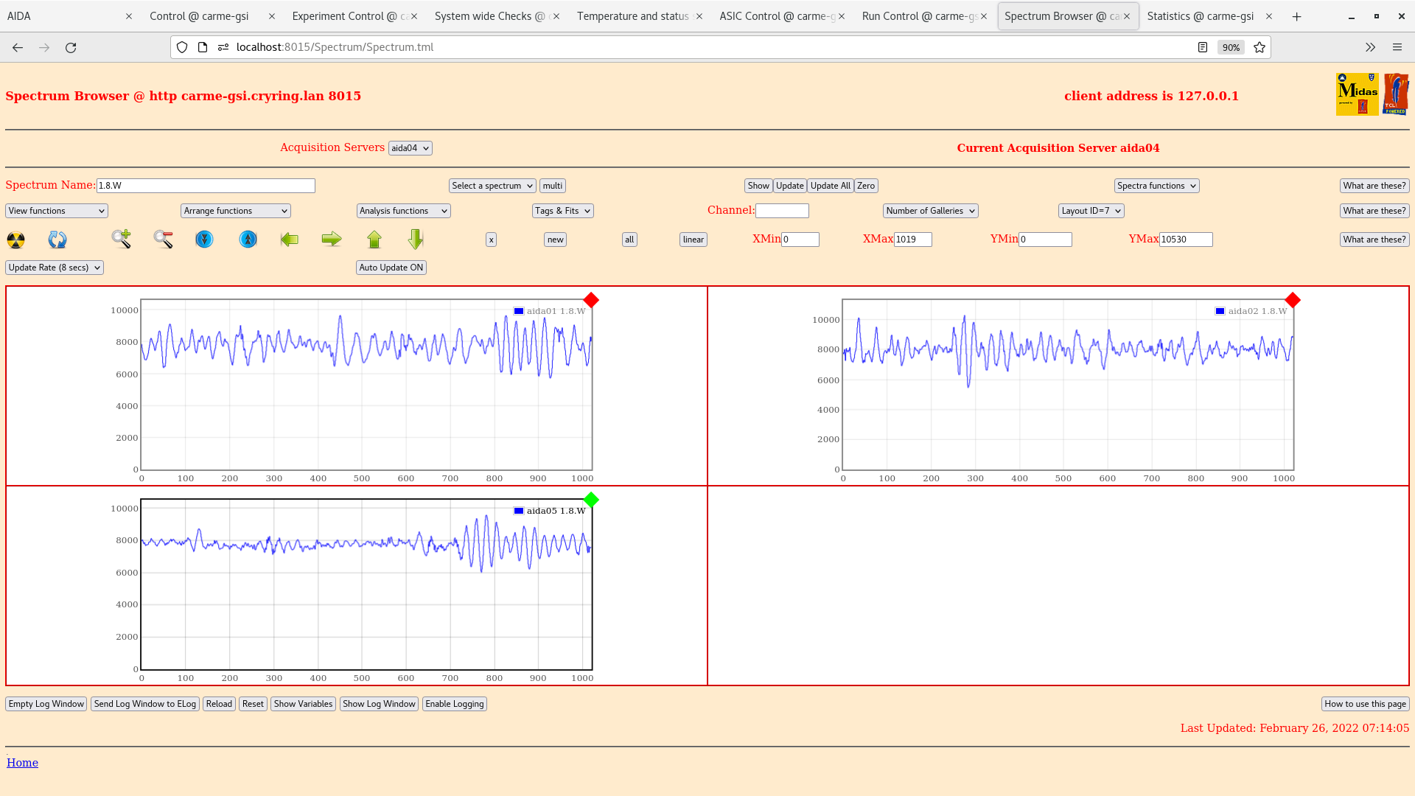The height and width of the screenshot is (796, 1415).
Task: Shift spectrum right with green arrow
Action: pyautogui.click(x=332, y=239)
